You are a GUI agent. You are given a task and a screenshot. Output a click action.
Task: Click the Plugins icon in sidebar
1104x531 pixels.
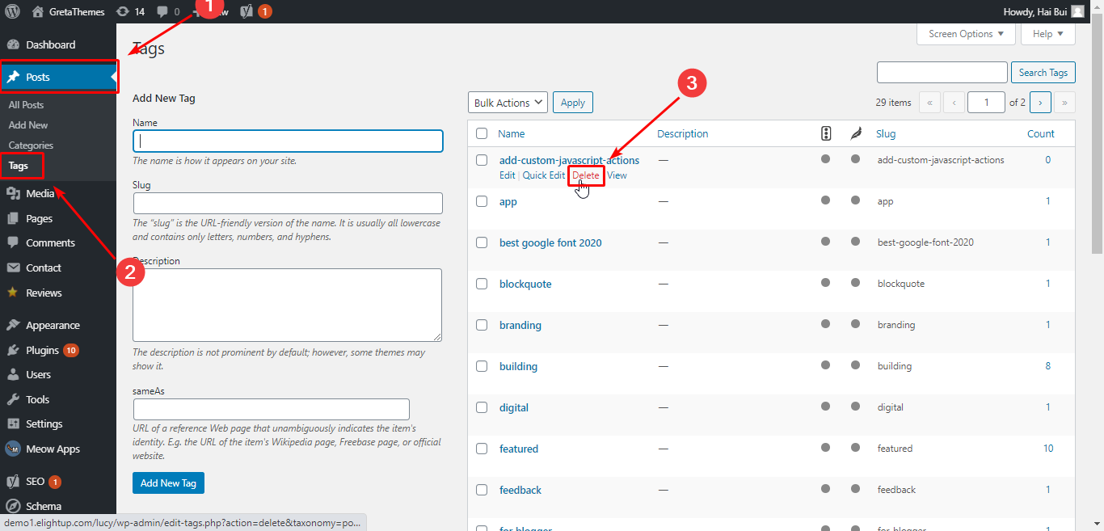[x=13, y=351]
